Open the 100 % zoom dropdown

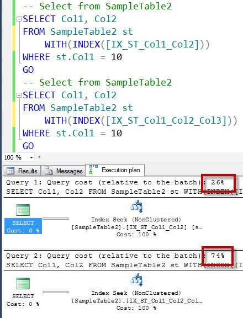pyautogui.click(x=31, y=157)
